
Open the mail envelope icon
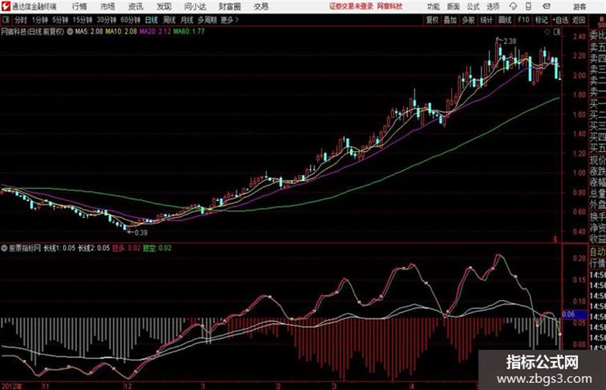[546, 6]
